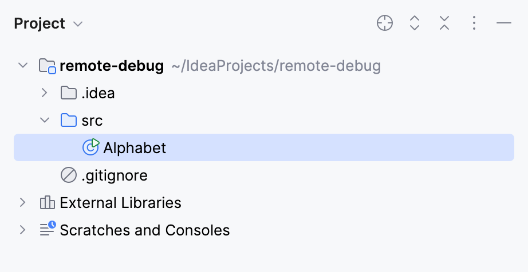This screenshot has width=528, height=272.
Task: Expand Scratches and Consoles node
Action: (x=23, y=230)
